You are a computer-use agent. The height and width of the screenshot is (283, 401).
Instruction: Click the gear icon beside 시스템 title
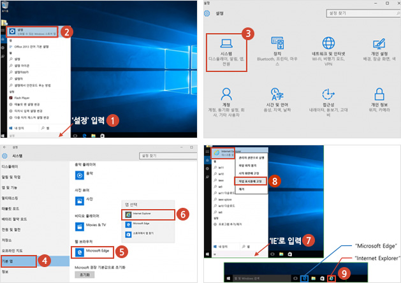tap(4, 156)
